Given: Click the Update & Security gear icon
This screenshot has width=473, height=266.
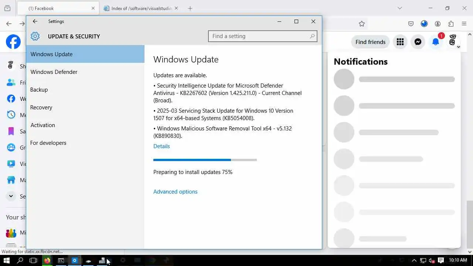Looking at the screenshot, I should coord(35,36).
